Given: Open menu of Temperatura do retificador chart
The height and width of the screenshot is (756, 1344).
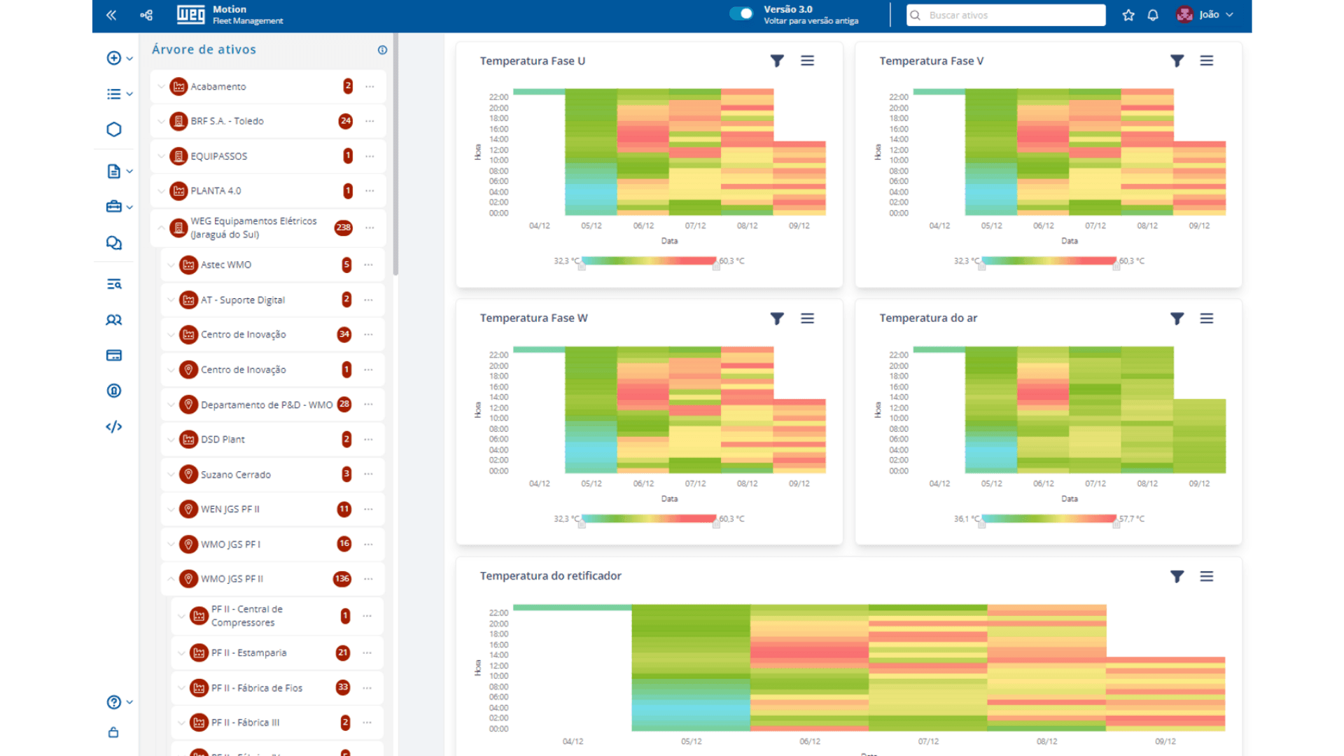Looking at the screenshot, I should tap(1207, 576).
